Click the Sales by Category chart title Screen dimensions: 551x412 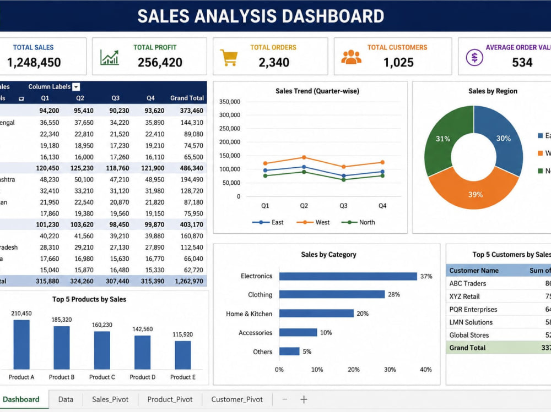328,255
